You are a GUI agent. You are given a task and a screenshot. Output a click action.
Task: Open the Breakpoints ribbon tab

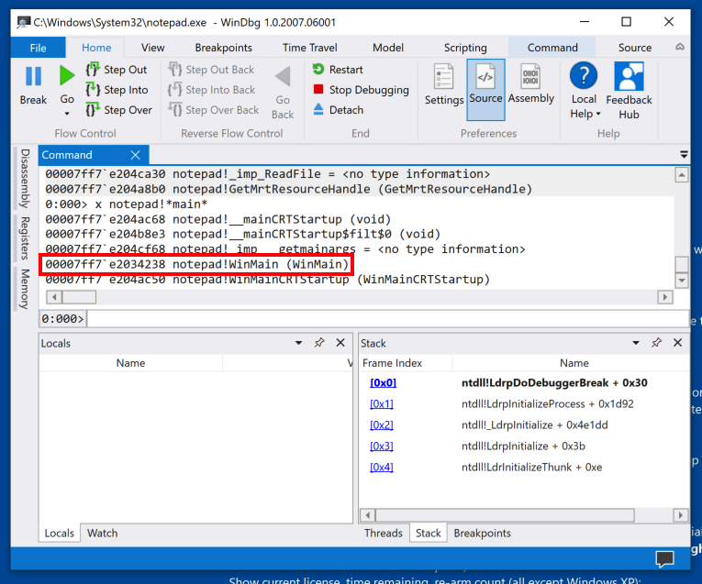(x=223, y=48)
